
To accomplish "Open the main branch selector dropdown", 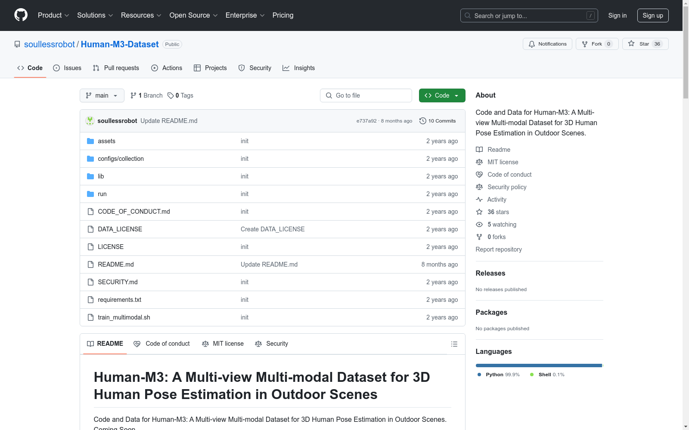I will [102, 95].
